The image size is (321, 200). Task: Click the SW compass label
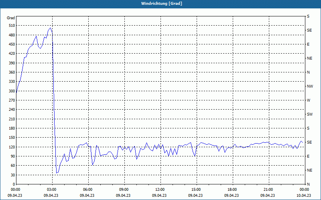[310, 114]
